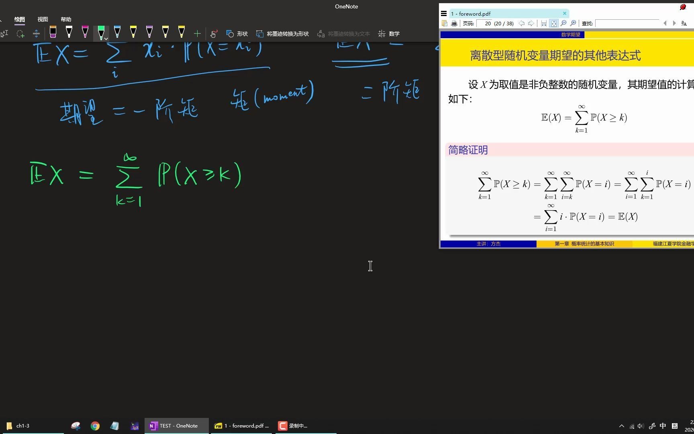Click find previous arrow
The width and height of the screenshot is (694, 434).
point(665,23)
